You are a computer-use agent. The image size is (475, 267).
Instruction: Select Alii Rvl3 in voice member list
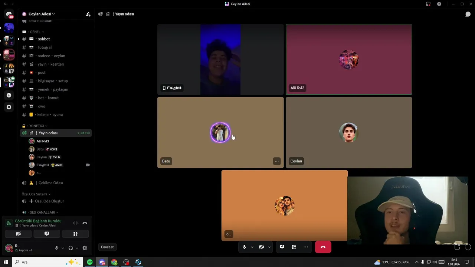(x=59, y=141)
